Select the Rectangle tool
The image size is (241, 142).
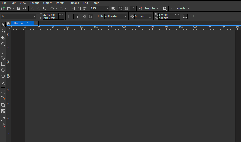tap(3, 64)
